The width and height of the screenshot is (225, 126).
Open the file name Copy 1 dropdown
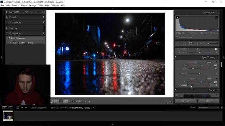coord(94,107)
